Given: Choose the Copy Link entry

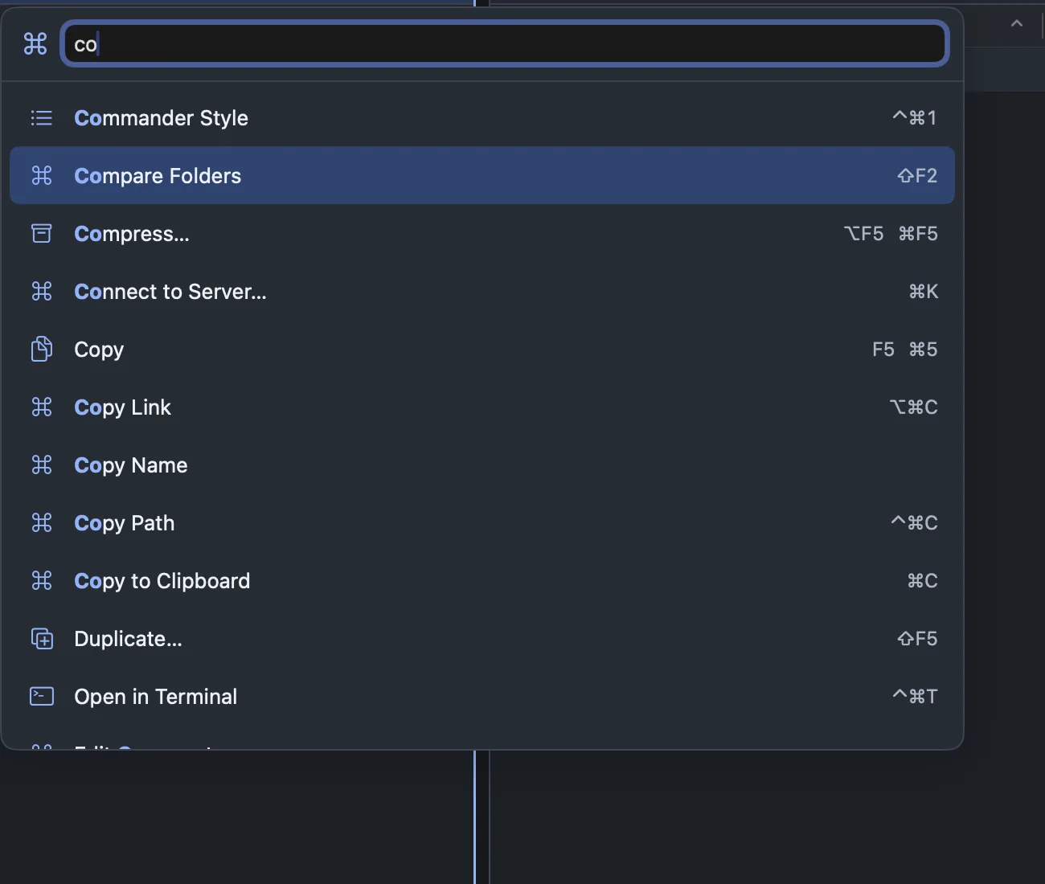Looking at the screenshot, I should tap(482, 407).
